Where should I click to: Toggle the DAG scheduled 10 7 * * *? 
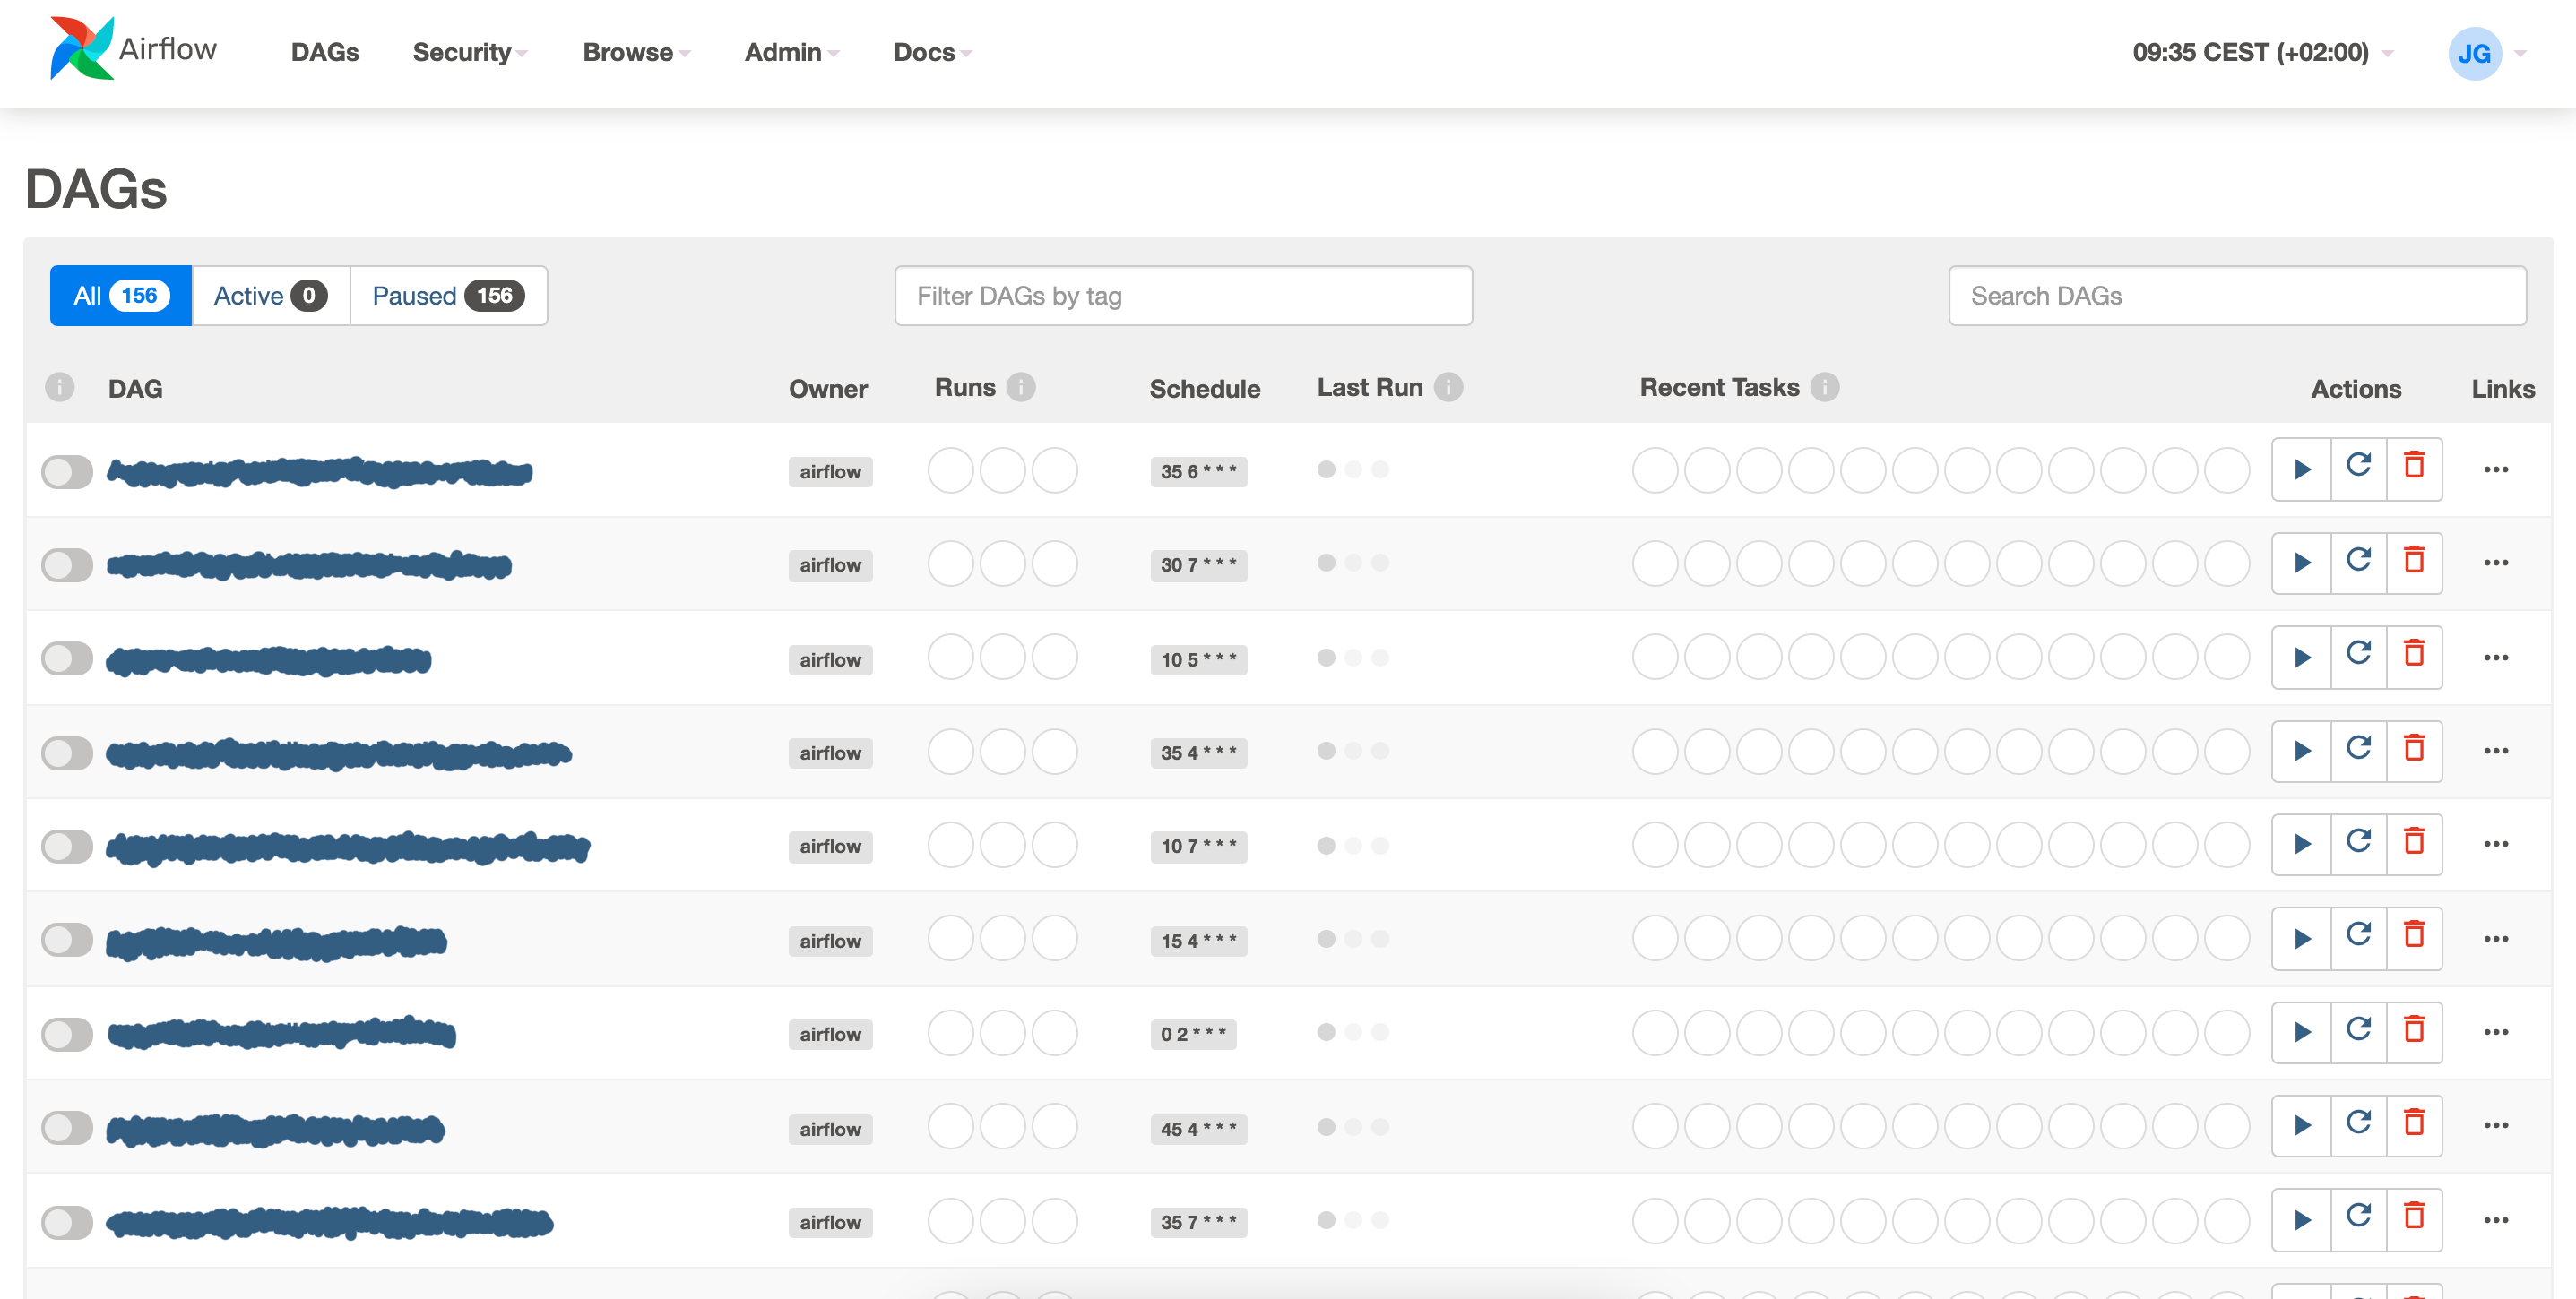pyautogui.click(x=67, y=847)
